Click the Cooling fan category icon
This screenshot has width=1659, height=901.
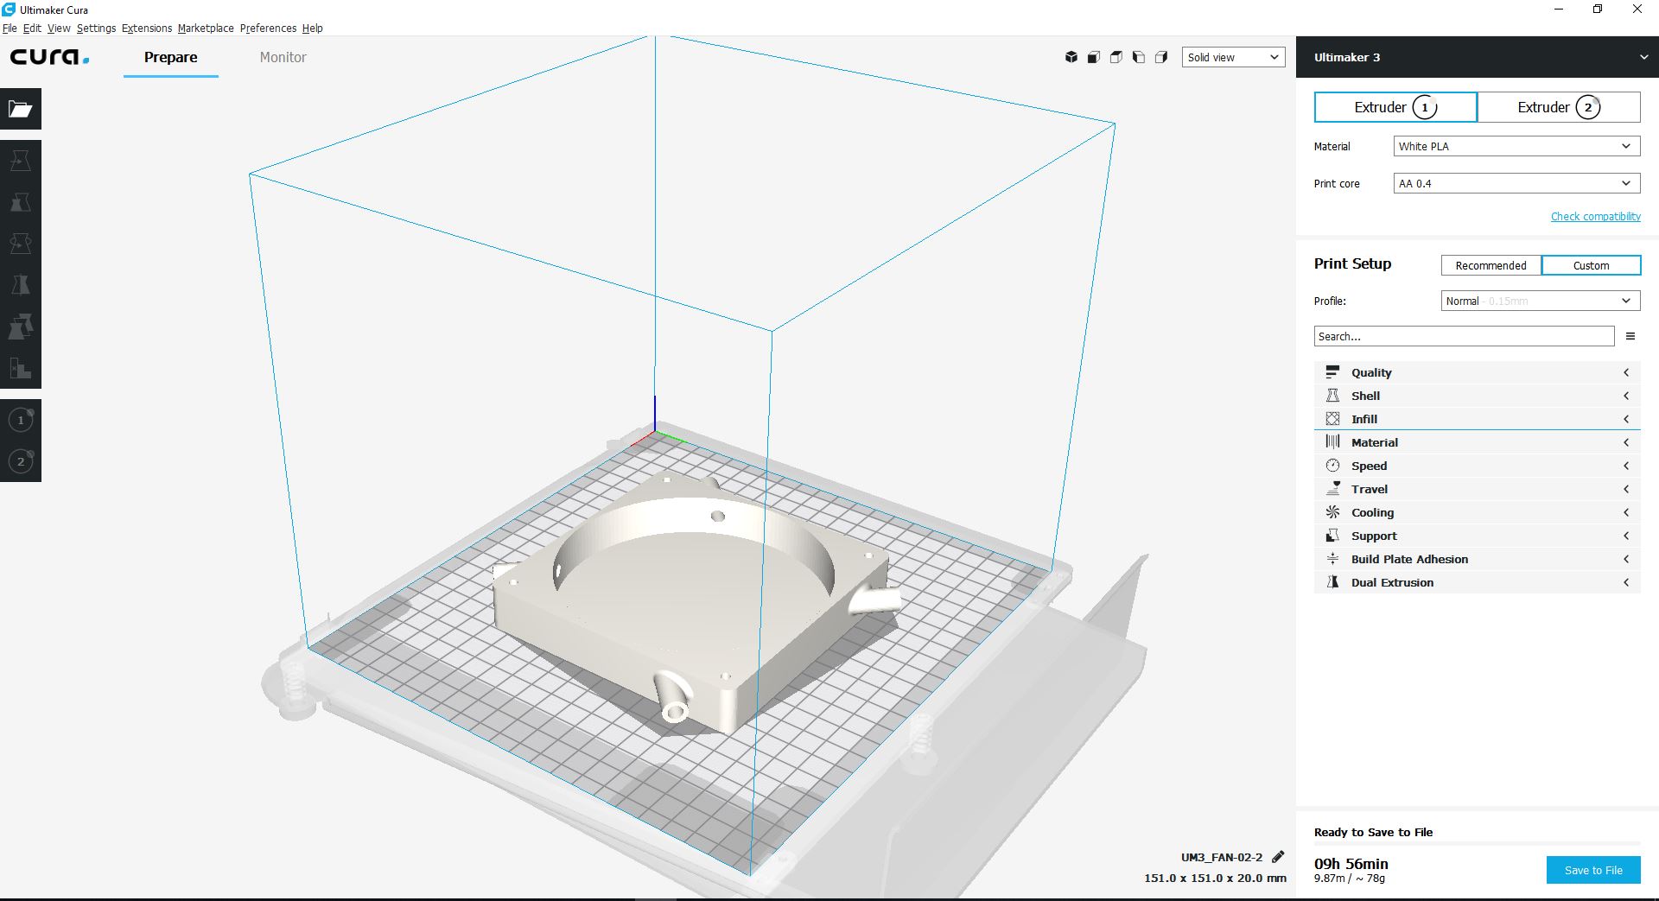1332,512
